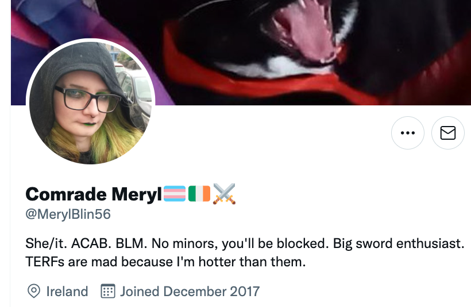Click the envelope Message button
Image resolution: width=471 pixels, height=307 pixels.
pos(448,133)
